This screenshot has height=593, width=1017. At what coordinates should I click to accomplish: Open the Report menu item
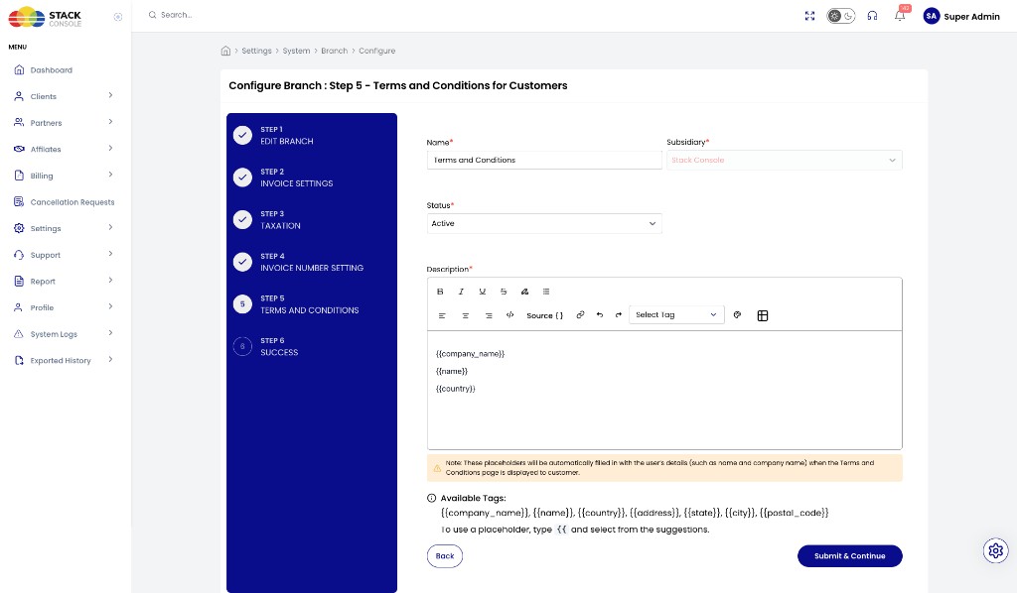43,282
